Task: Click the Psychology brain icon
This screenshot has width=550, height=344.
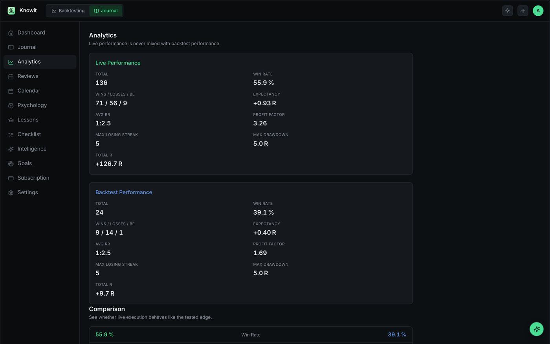Action: click(x=11, y=106)
